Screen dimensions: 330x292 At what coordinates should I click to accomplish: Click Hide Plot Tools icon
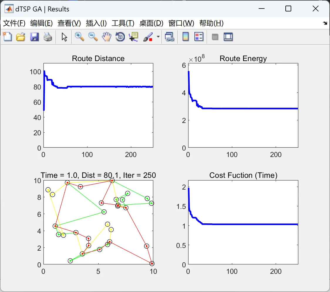(x=215, y=37)
